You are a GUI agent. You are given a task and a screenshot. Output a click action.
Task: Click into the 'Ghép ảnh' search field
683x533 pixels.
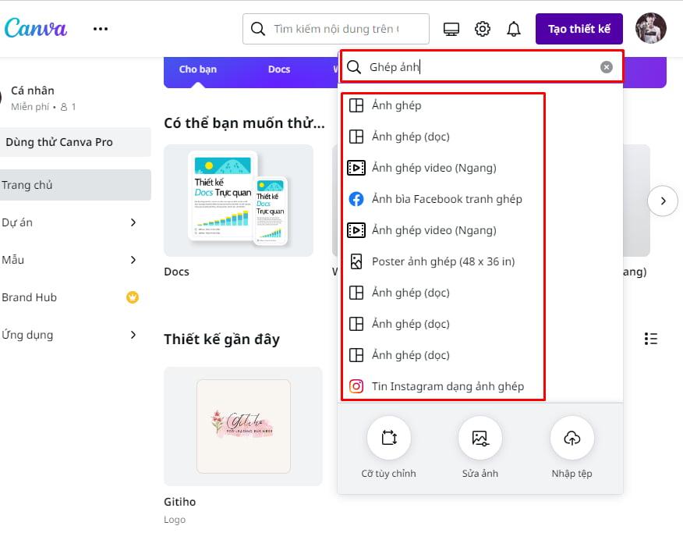click(481, 67)
